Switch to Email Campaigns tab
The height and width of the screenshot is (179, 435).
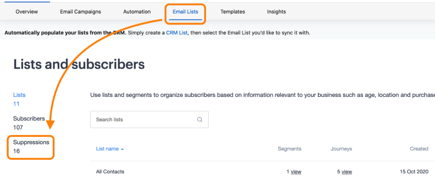pos(81,12)
